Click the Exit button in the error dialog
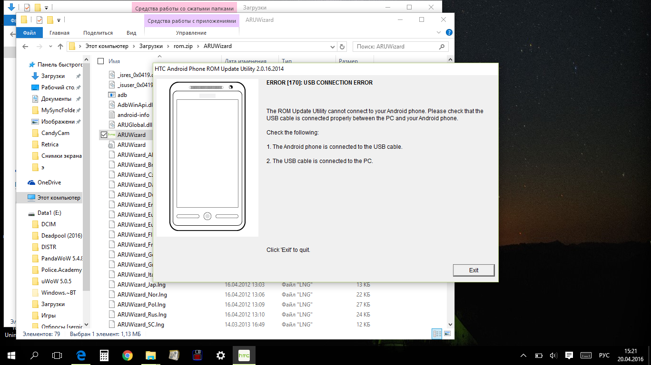The height and width of the screenshot is (365, 651). coord(473,270)
